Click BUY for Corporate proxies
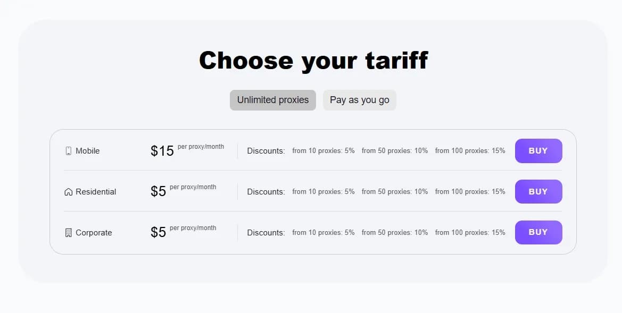The image size is (622, 313). pos(538,232)
